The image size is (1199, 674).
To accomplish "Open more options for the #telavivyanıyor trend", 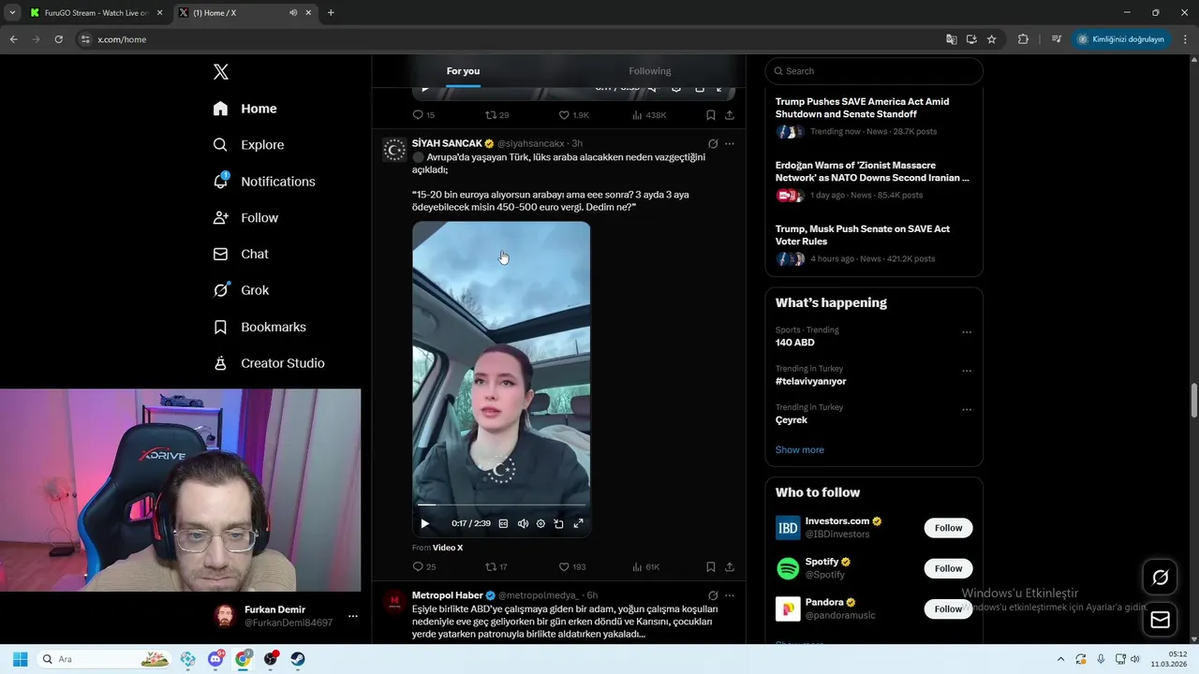I will (967, 371).
